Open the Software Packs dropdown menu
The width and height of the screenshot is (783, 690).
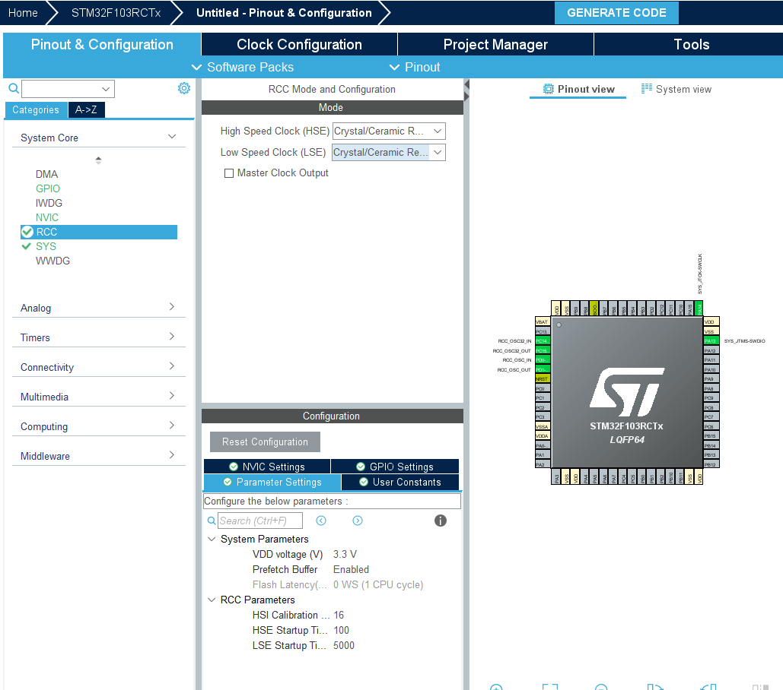click(x=243, y=67)
